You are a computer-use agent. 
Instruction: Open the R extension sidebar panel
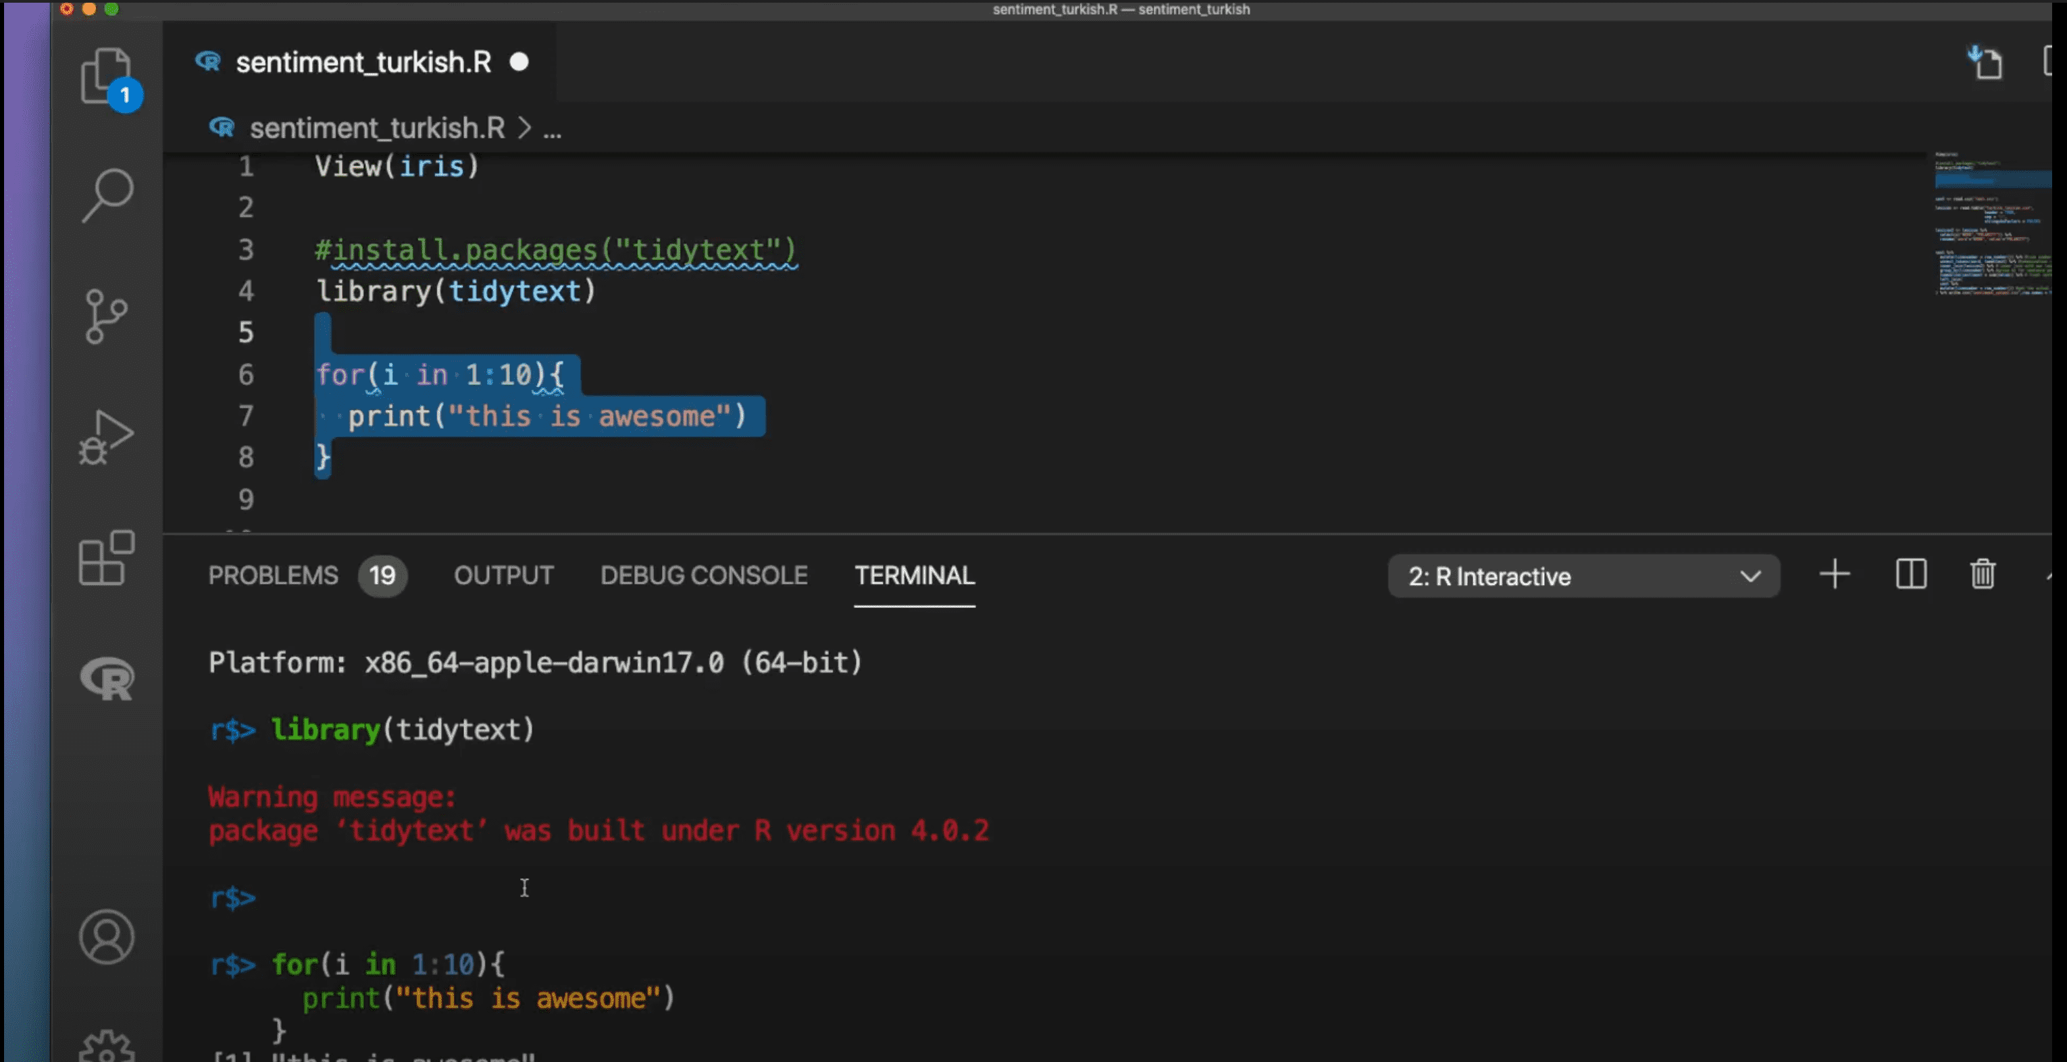pos(107,678)
